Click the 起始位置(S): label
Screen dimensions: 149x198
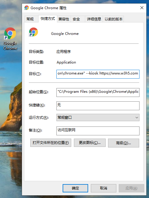coord(39,92)
